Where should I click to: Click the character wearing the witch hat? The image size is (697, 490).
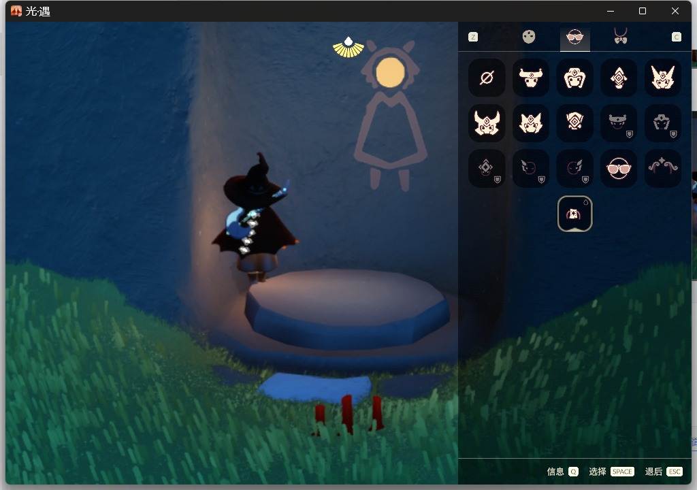[257, 218]
